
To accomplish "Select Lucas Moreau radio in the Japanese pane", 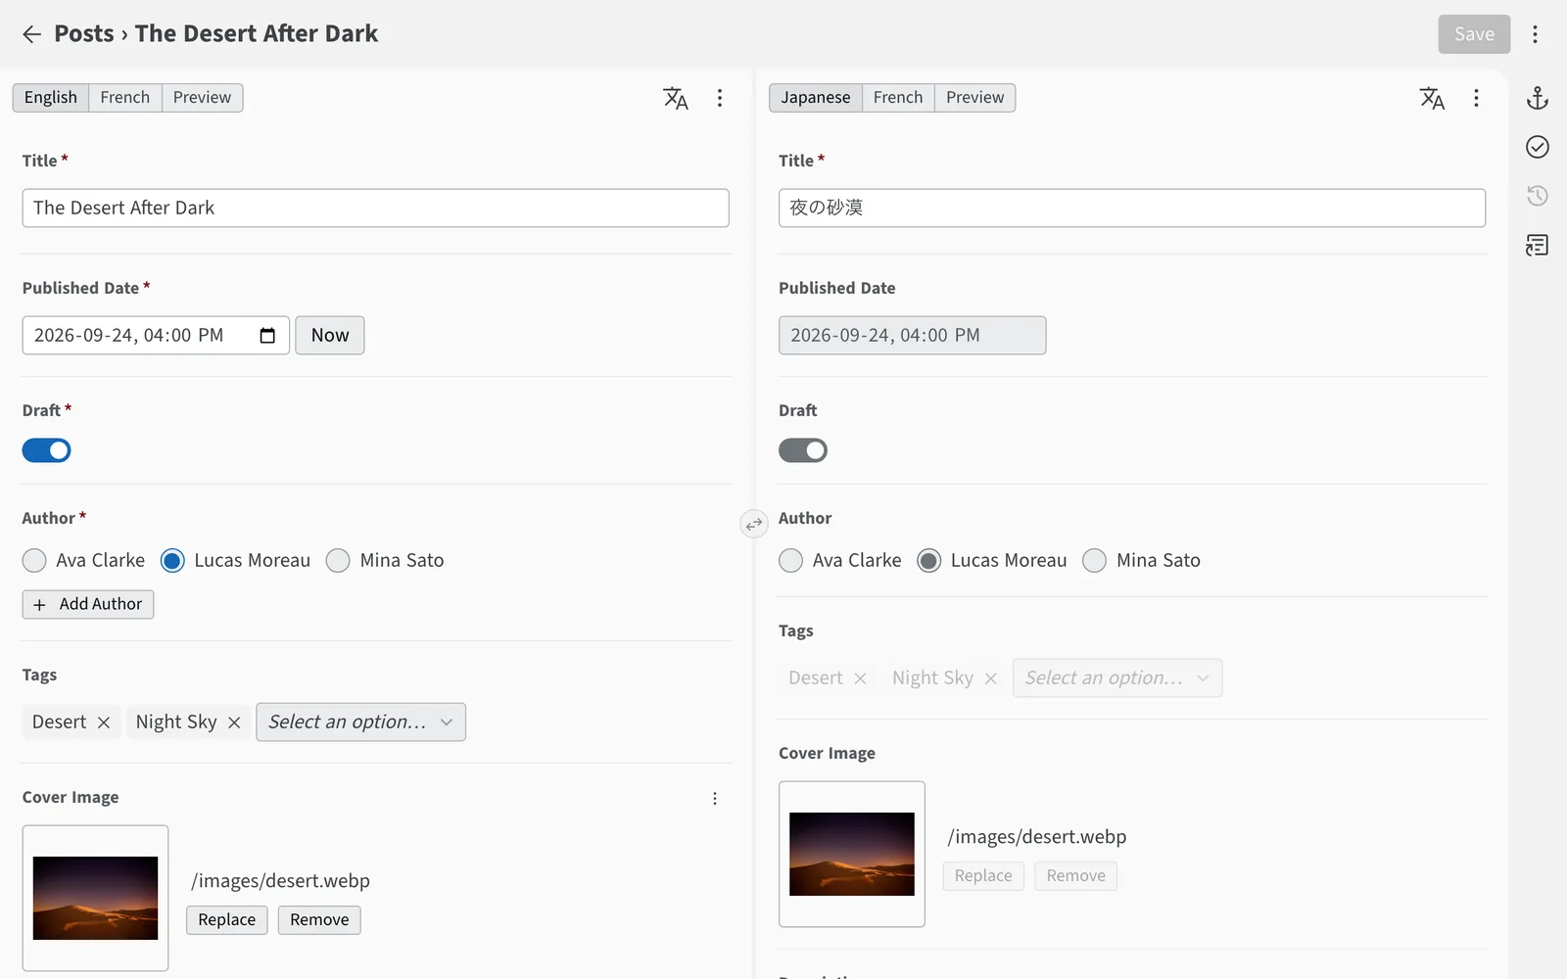I will coord(928,561).
